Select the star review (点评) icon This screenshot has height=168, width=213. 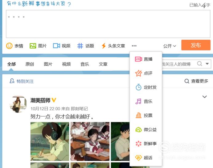(x=139, y=73)
